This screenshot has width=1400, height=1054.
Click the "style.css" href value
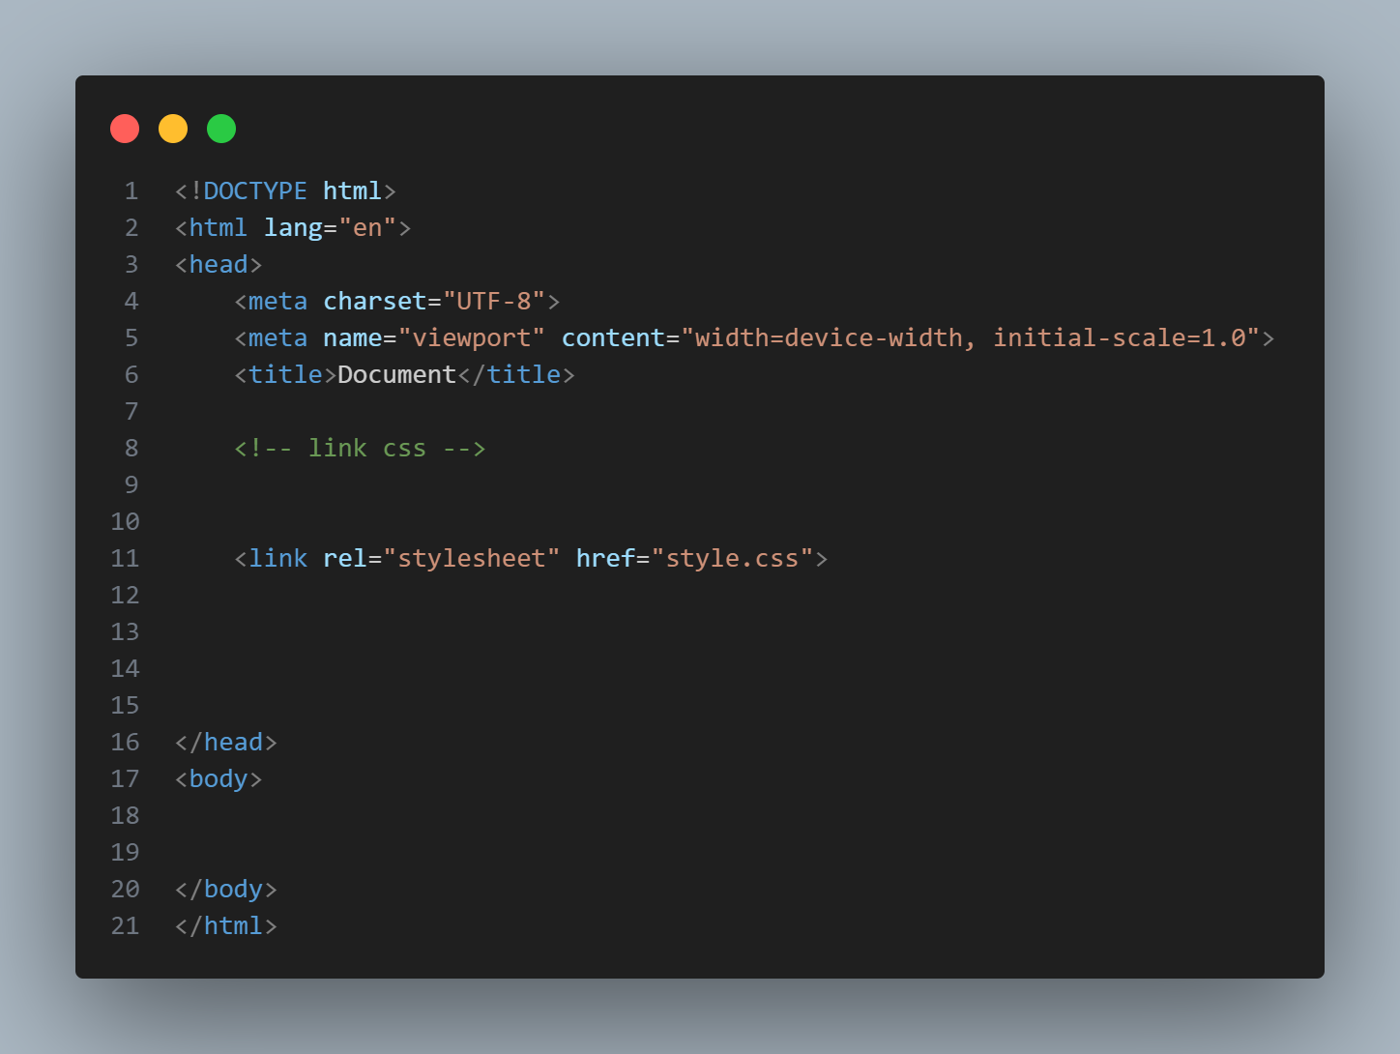click(x=732, y=559)
